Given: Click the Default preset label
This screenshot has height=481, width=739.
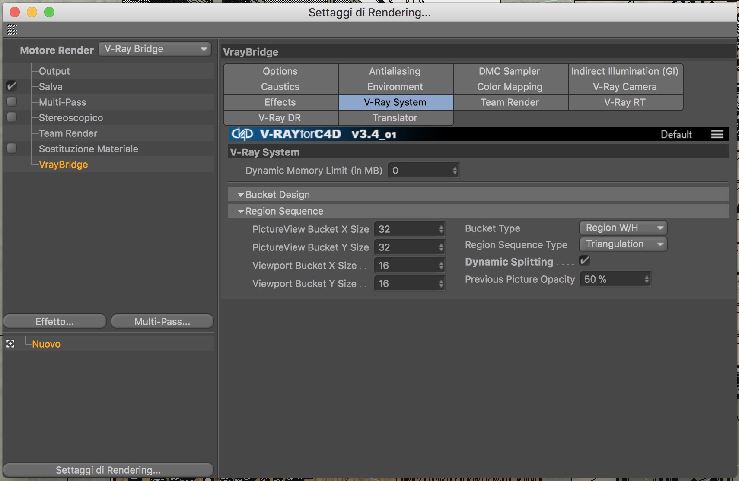Looking at the screenshot, I should (x=676, y=134).
